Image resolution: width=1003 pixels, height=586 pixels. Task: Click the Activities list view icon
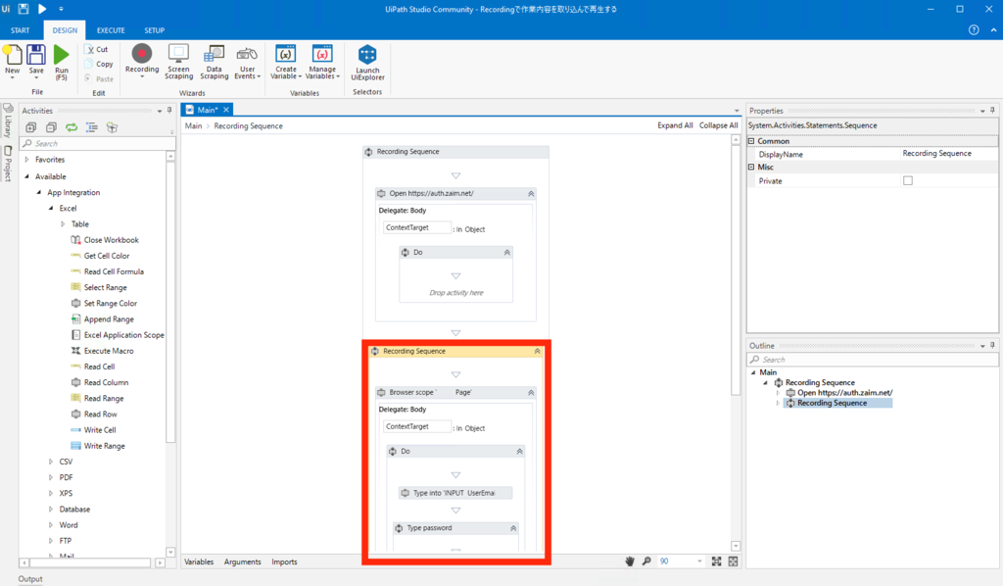point(92,127)
